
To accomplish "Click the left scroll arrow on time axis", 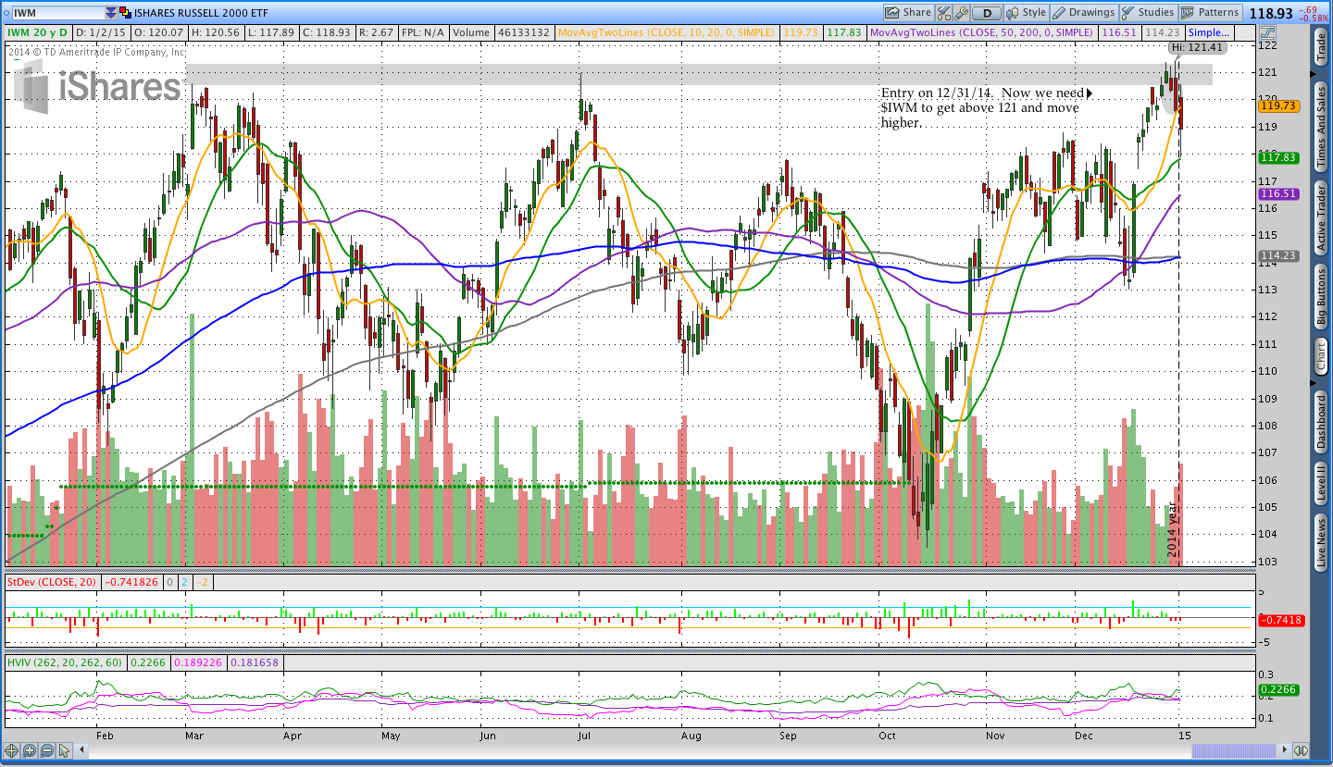I will tap(81, 750).
